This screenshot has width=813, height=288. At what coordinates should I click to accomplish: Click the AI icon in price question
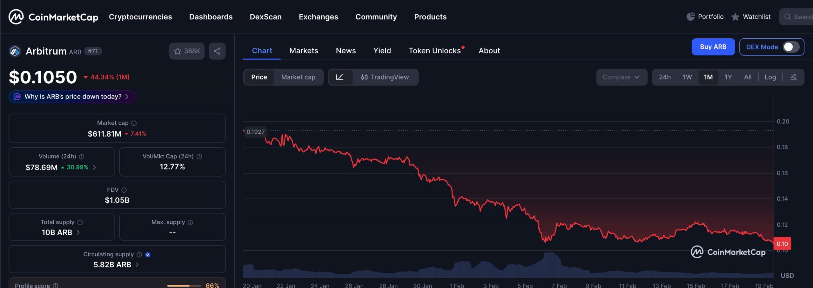click(17, 96)
